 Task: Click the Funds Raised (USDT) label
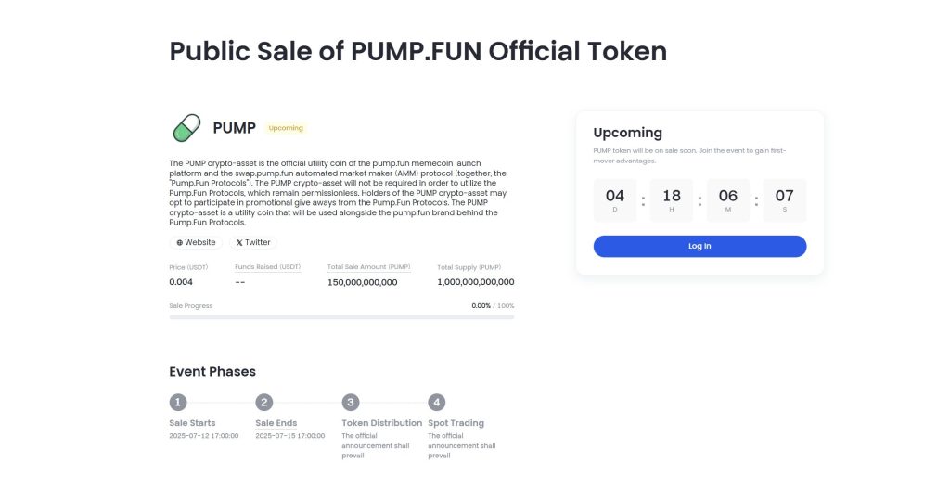268,267
